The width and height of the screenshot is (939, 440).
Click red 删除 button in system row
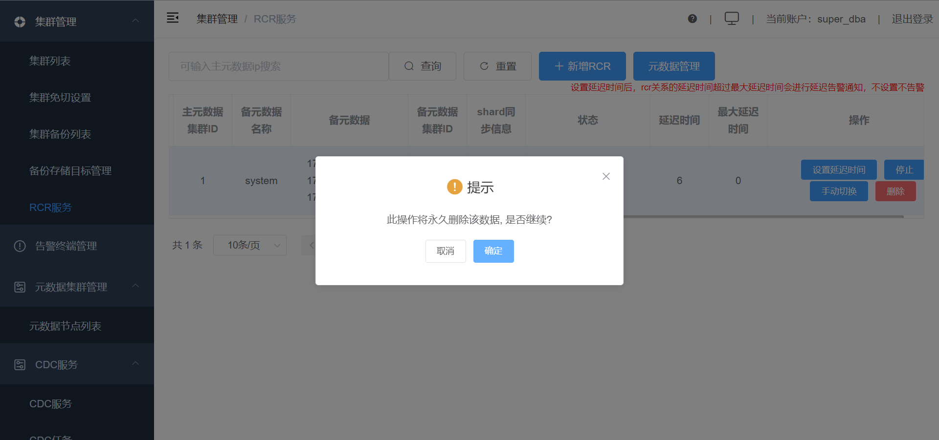[895, 191]
